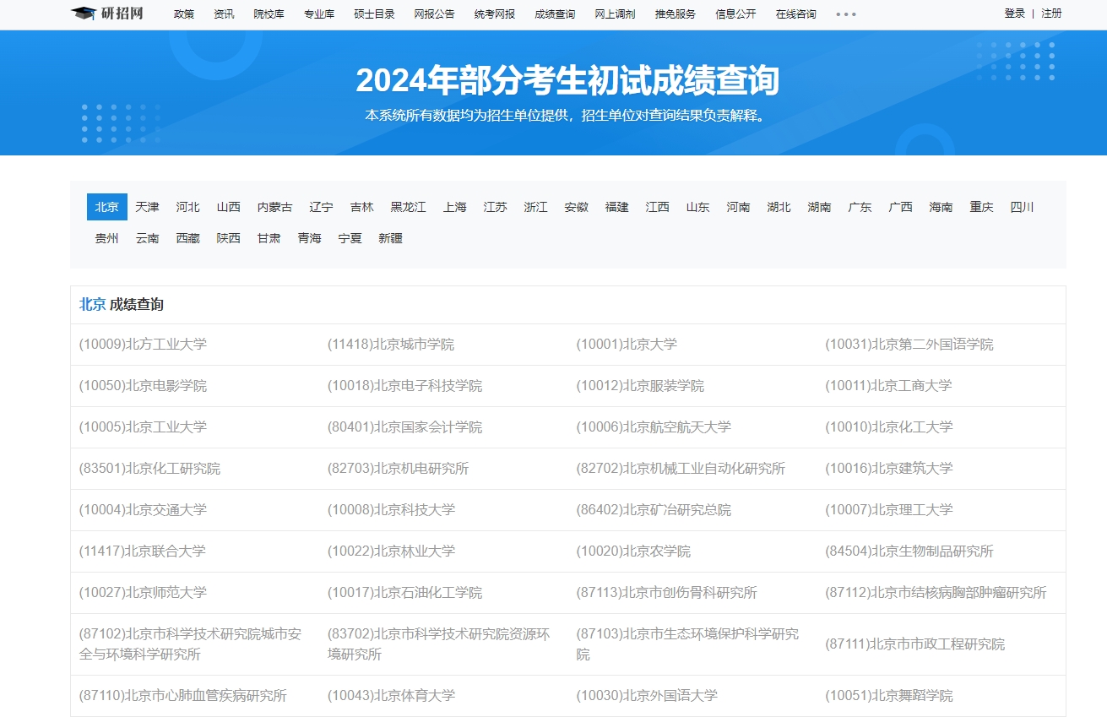Viewport: 1107px width, 717px height.
Task: Choose the 黑龙江 province tab
Action: (x=408, y=207)
